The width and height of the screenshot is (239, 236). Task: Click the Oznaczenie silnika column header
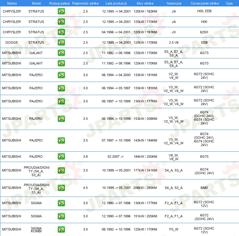coord(204,3)
